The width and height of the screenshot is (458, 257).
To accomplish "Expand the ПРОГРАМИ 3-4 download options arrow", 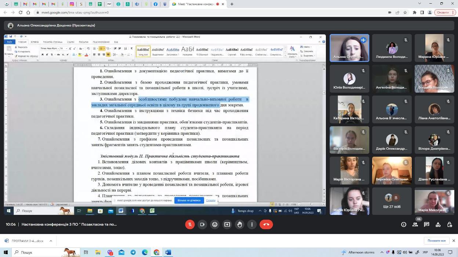I will pyautogui.click(x=51, y=241).
